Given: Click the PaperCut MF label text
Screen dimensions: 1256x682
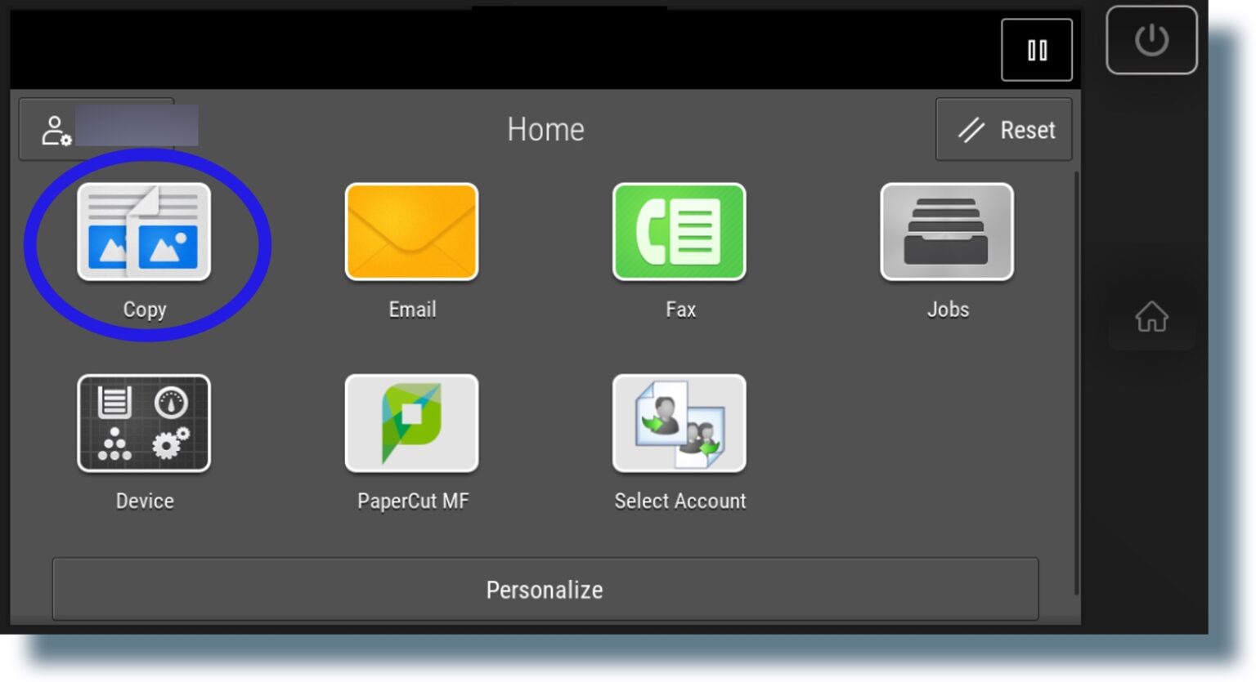Looking at the screenshot, I should click(411, 501).
